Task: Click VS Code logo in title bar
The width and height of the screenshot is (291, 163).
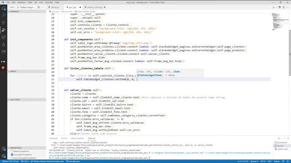Action: [x=3, y=2]
